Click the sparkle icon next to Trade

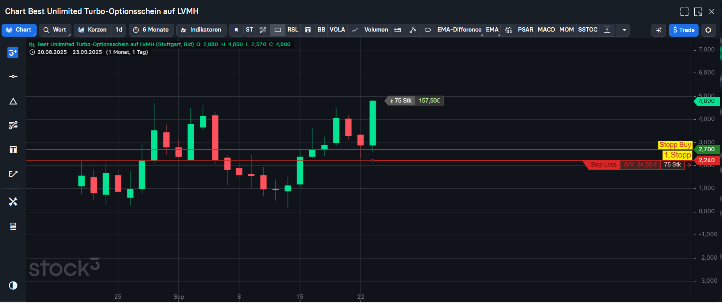658,30
